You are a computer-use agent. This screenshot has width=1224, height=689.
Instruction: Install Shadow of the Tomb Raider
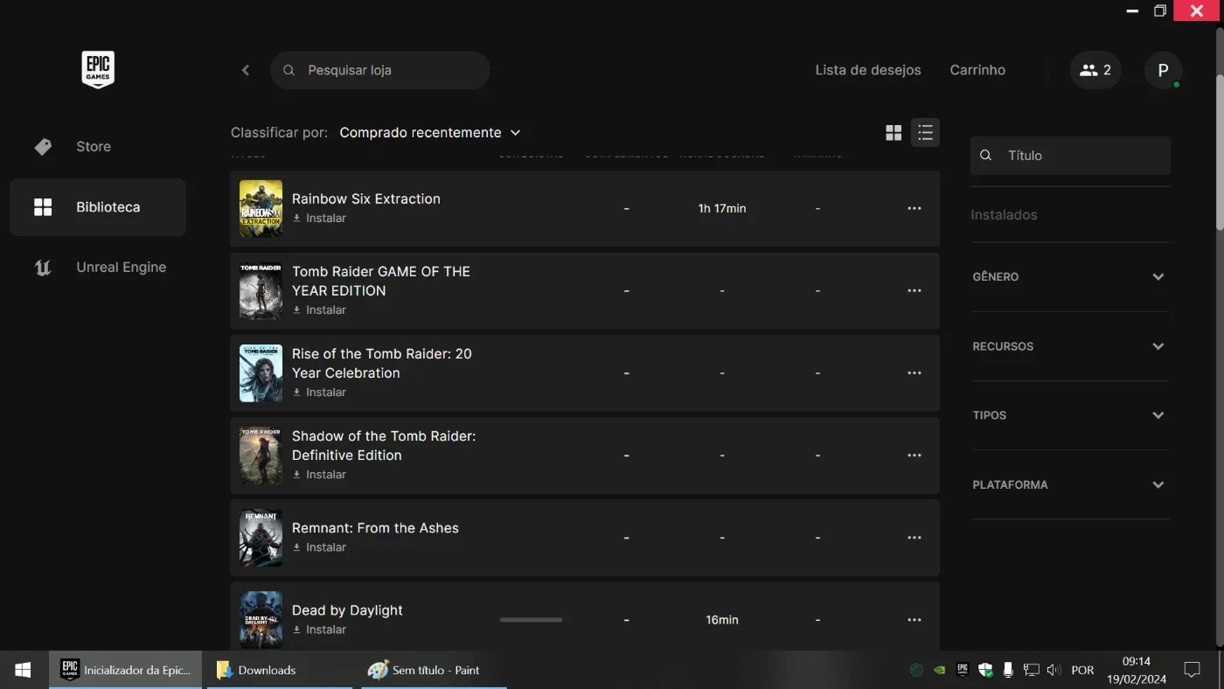(x=319, y=475)
